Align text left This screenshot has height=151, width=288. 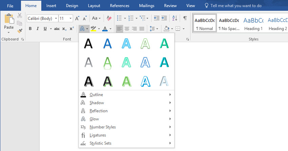click(119, 29)
